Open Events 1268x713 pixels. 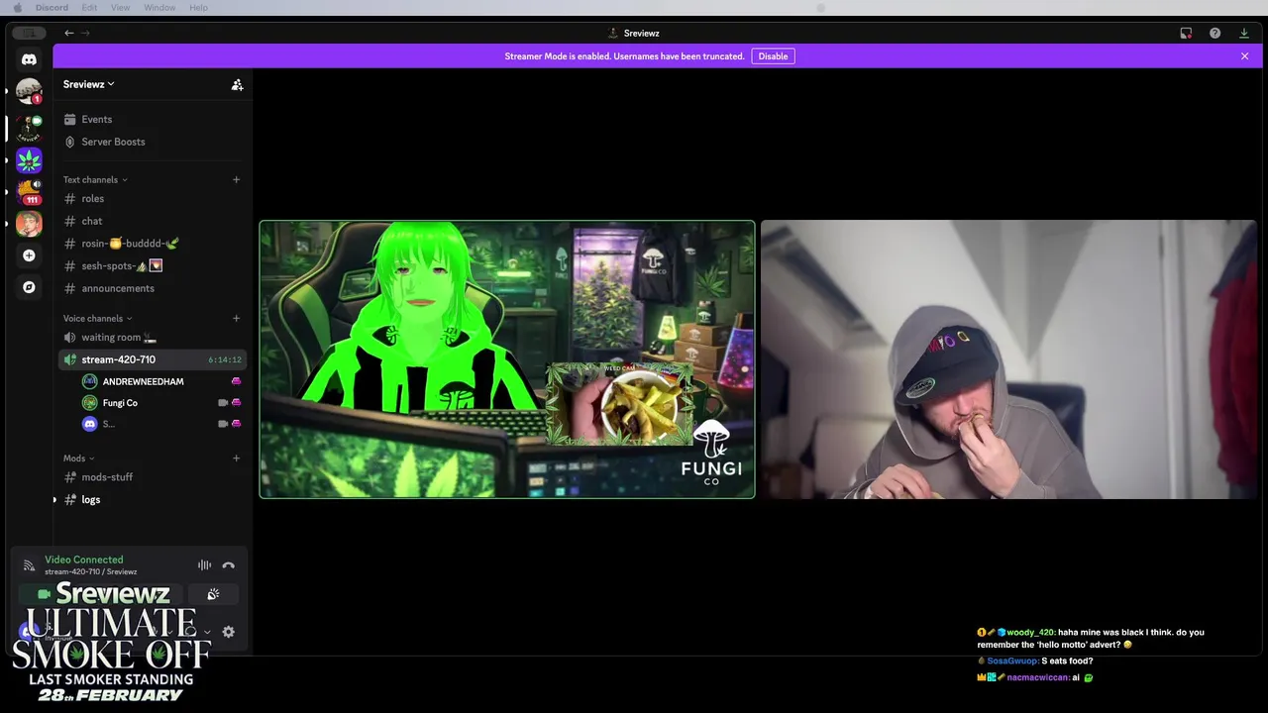[x=153, y=120]
